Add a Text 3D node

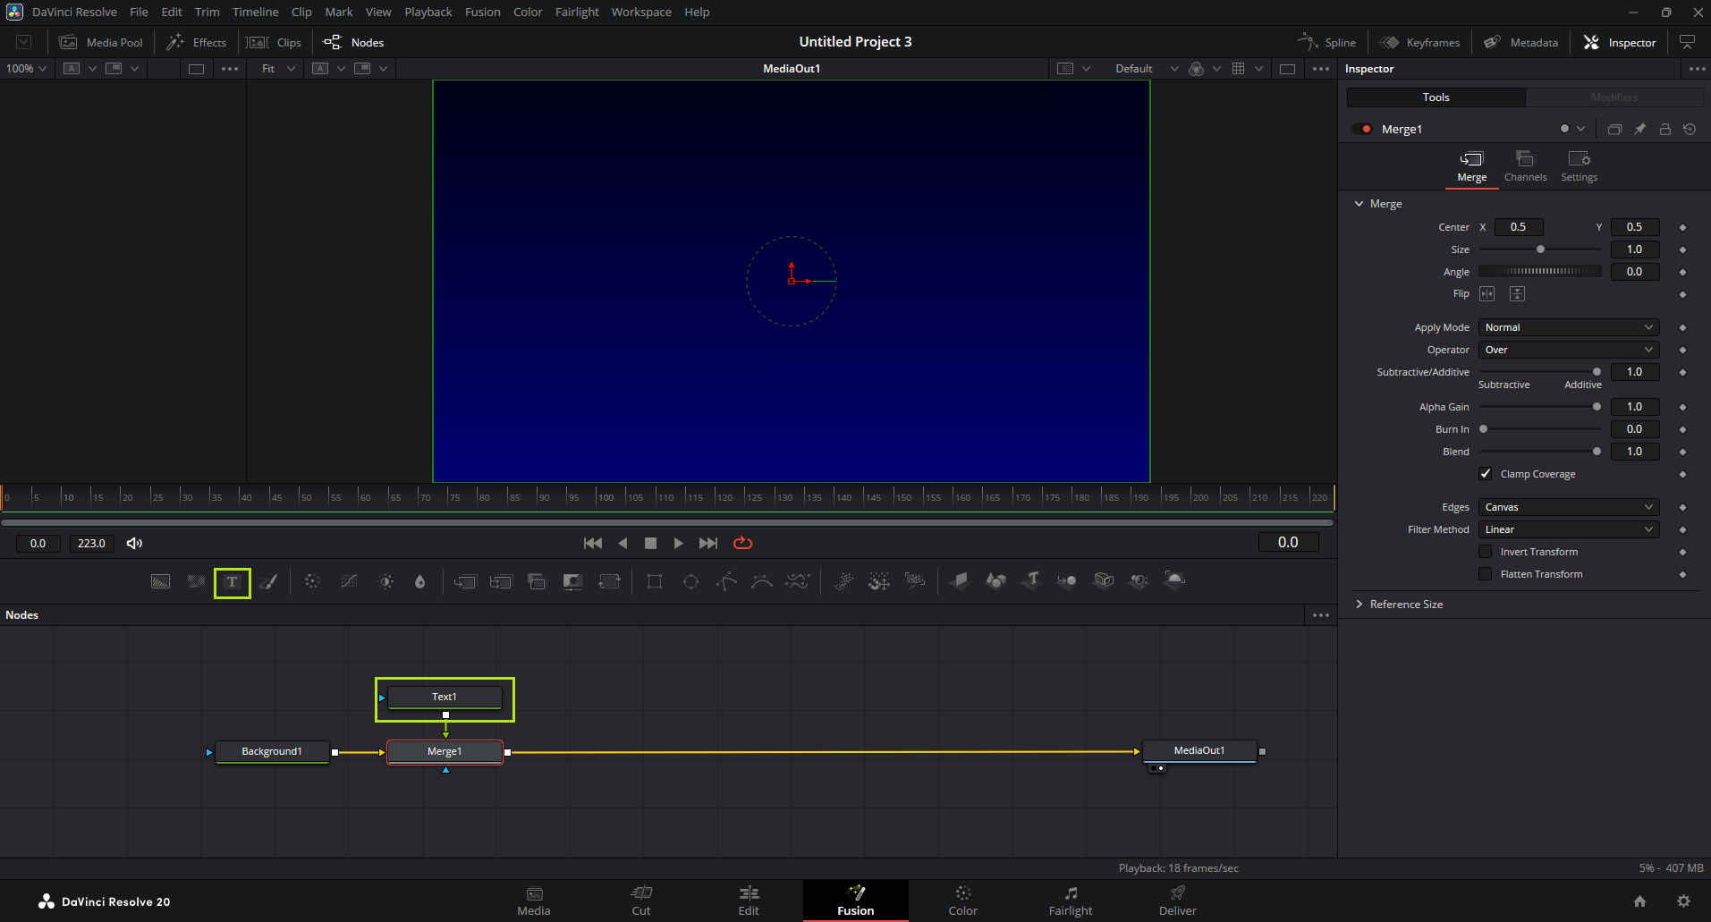(x=1032, y=580)
